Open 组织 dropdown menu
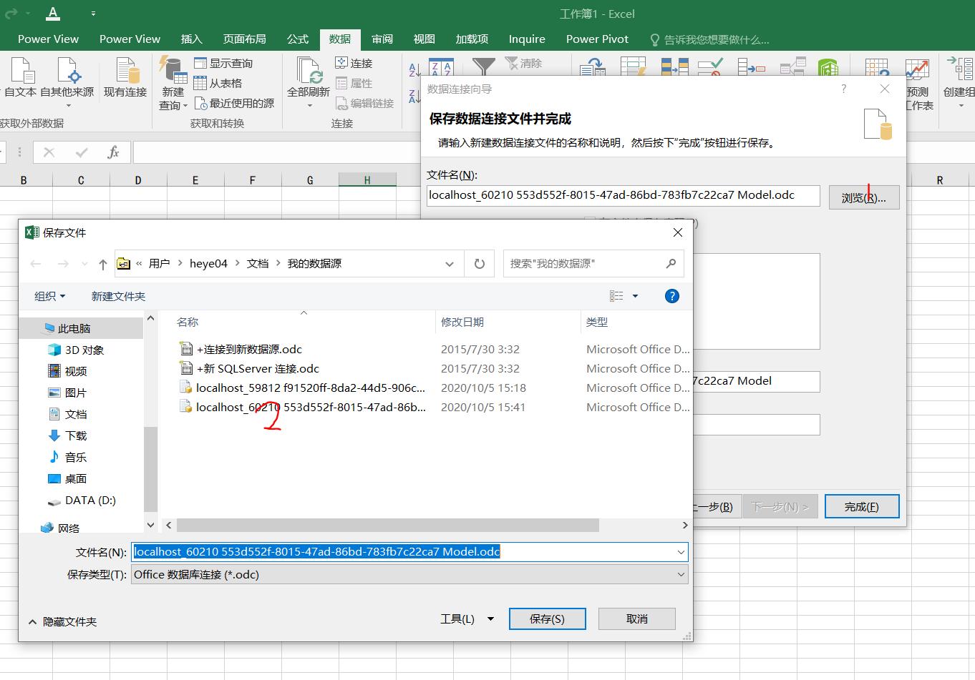 [49, 296]
